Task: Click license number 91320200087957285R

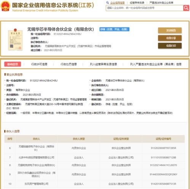Action: (163, 148)
